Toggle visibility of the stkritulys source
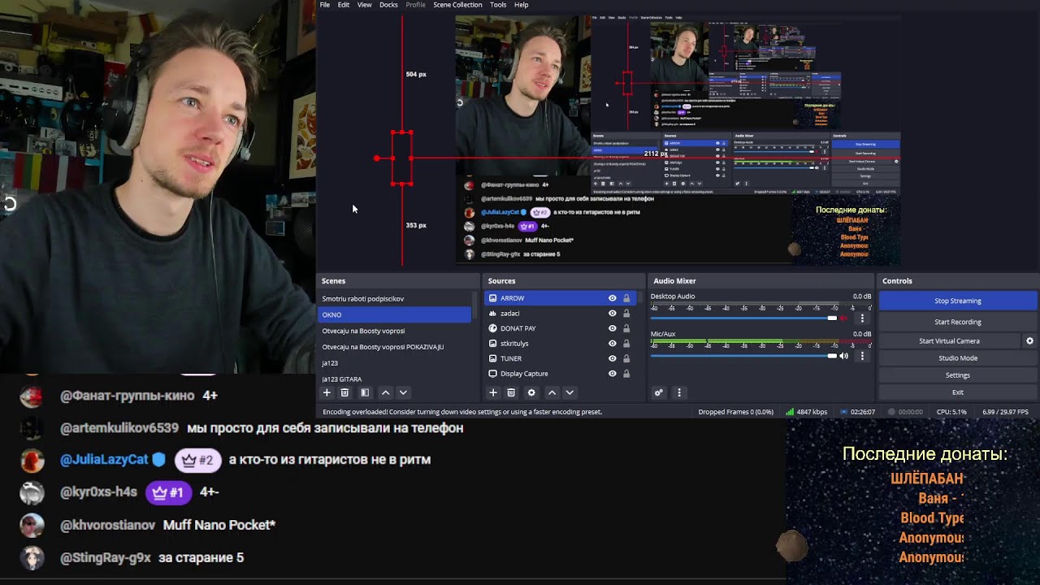 [x=613, y=344]
